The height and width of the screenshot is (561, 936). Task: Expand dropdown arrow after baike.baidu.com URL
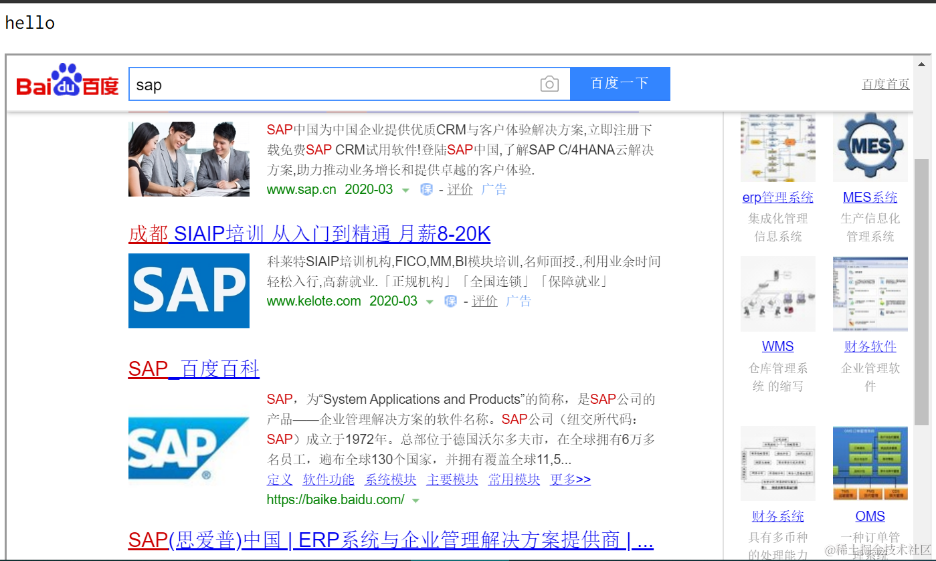pyautogui.click(x=415, y=501)
